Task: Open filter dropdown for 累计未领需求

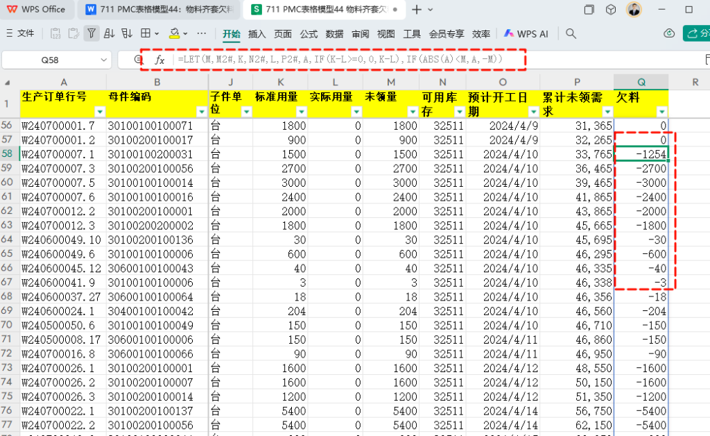Action: pos(607,112)
